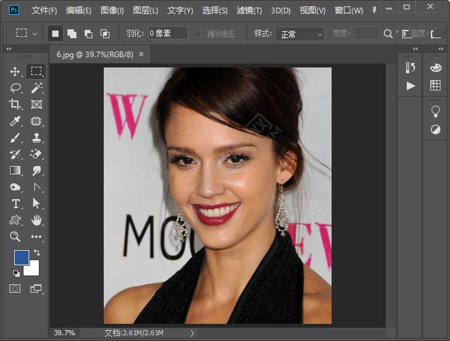Open the Swatches grid panel icon
This screenshot has height=341, width=450.
(435, 85)
